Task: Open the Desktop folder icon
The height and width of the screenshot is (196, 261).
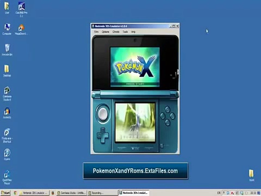Action: (x=7, y=71)
